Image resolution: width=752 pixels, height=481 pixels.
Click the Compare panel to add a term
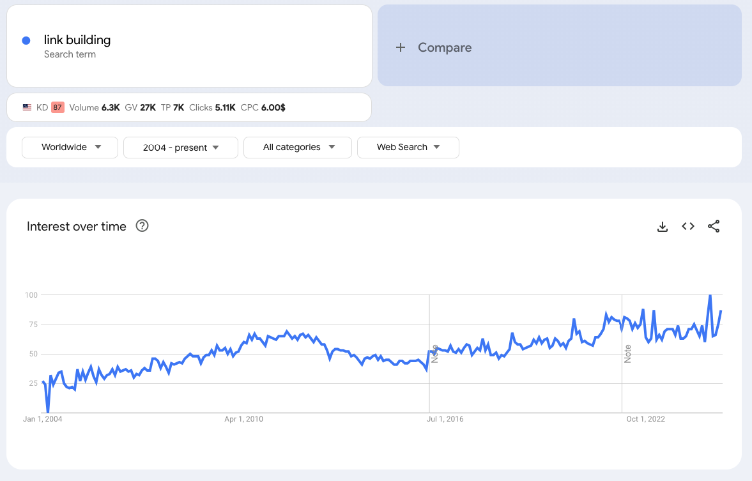(x=559, y=45)
